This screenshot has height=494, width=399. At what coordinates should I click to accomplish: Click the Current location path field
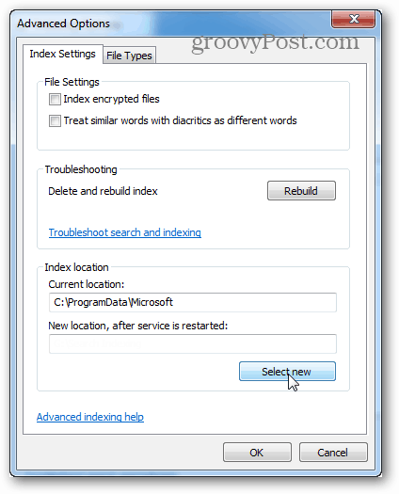tap(193, 302)
